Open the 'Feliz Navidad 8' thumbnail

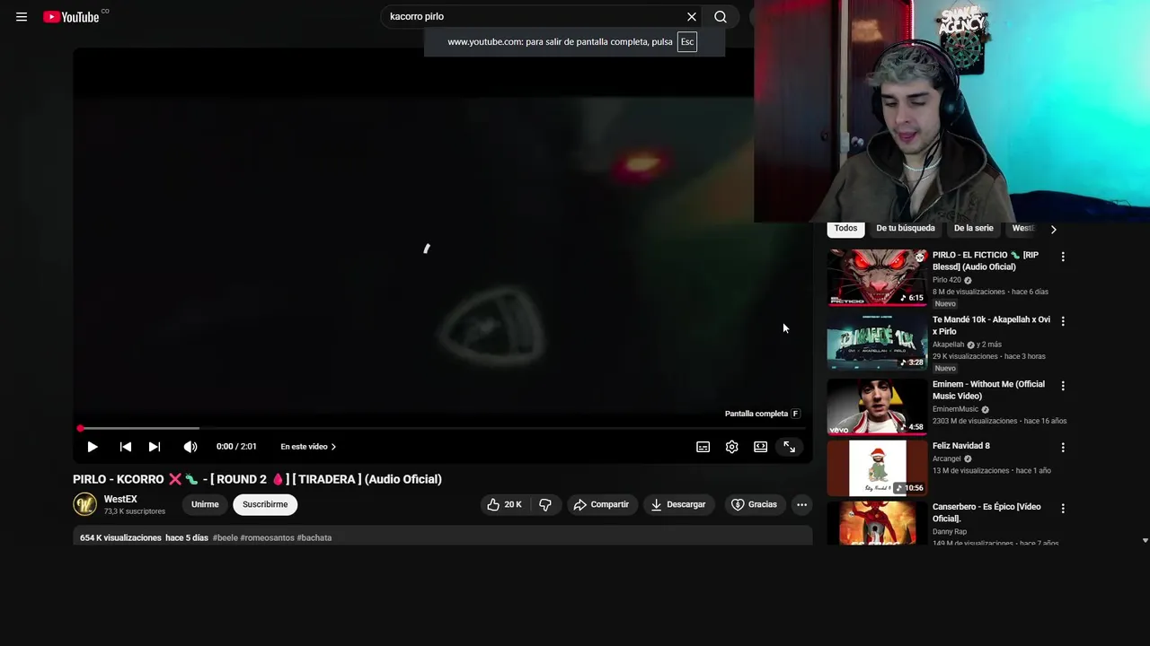coord(877,468)
